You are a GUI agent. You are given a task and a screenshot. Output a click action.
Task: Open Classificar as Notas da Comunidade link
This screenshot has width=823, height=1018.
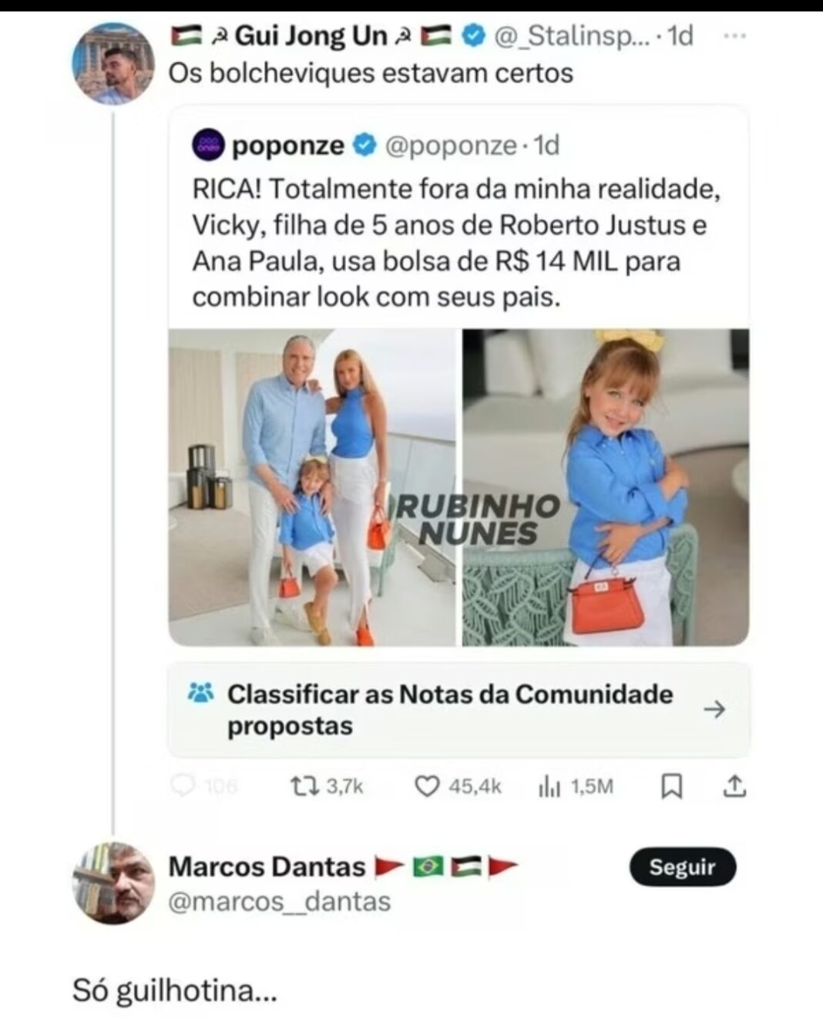coord(449,709)
